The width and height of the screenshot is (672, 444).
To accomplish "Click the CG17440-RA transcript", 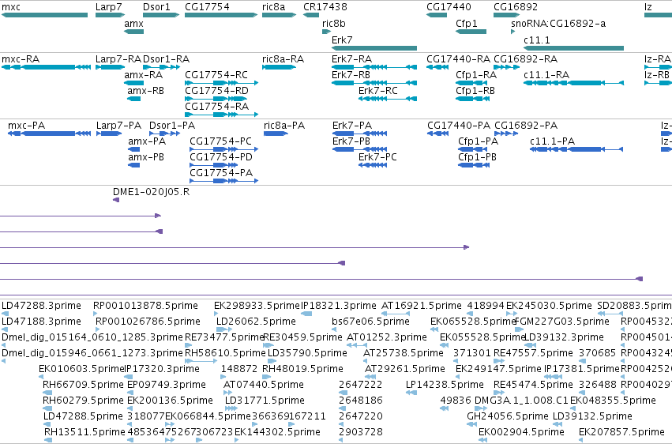I will tap(437, 67).
